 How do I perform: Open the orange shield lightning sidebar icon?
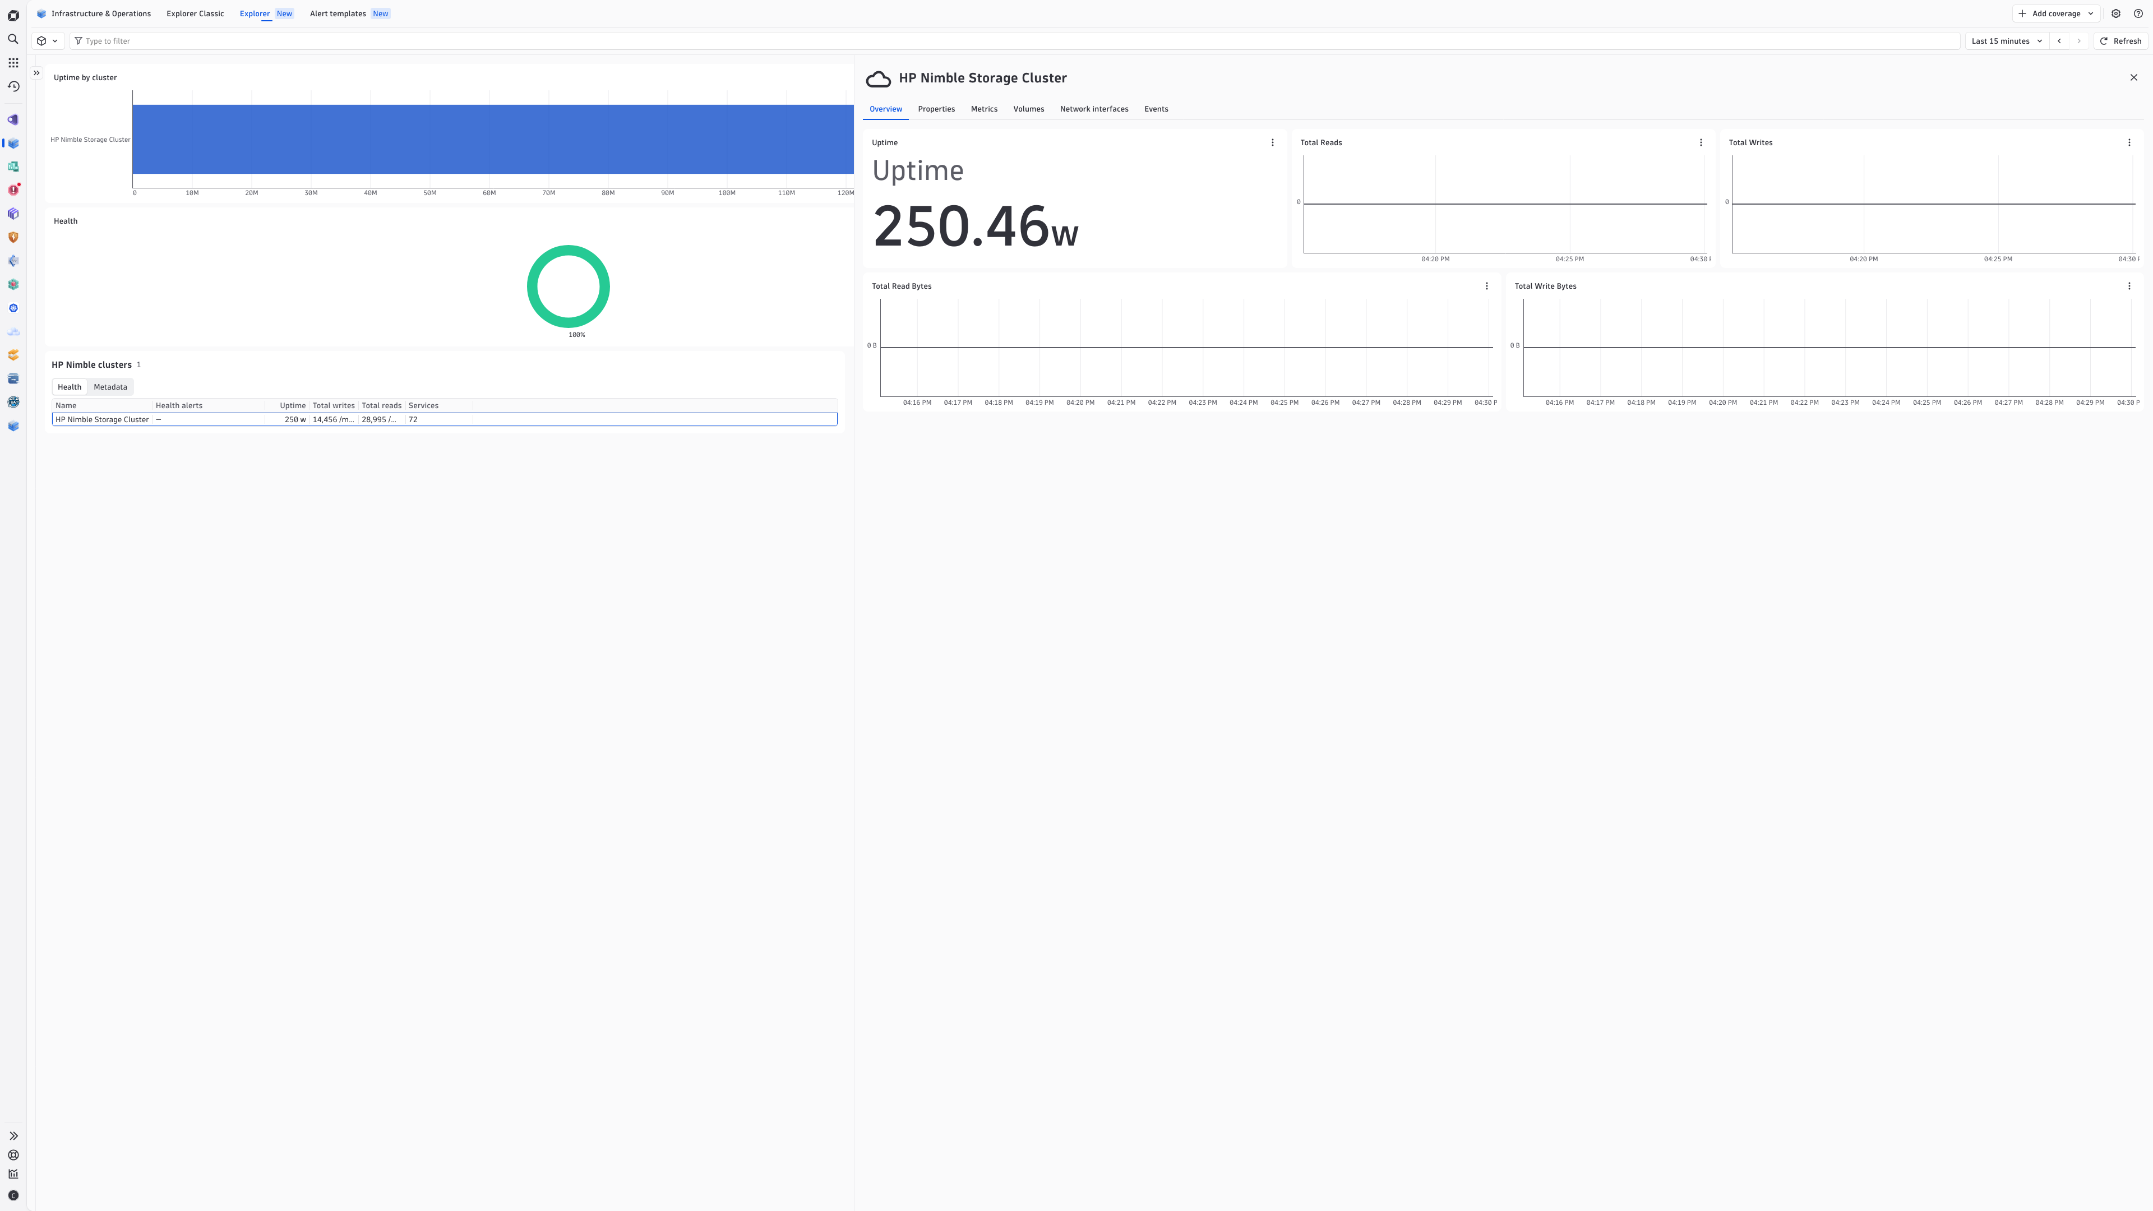click(x=13, y=237)
